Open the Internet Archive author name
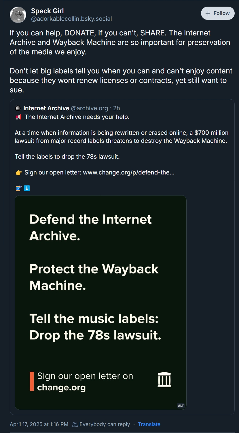 46,108
